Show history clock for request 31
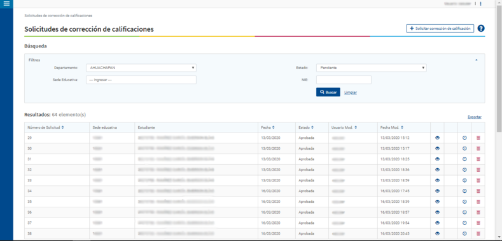The image size is (502, 241). pos(464,159)
